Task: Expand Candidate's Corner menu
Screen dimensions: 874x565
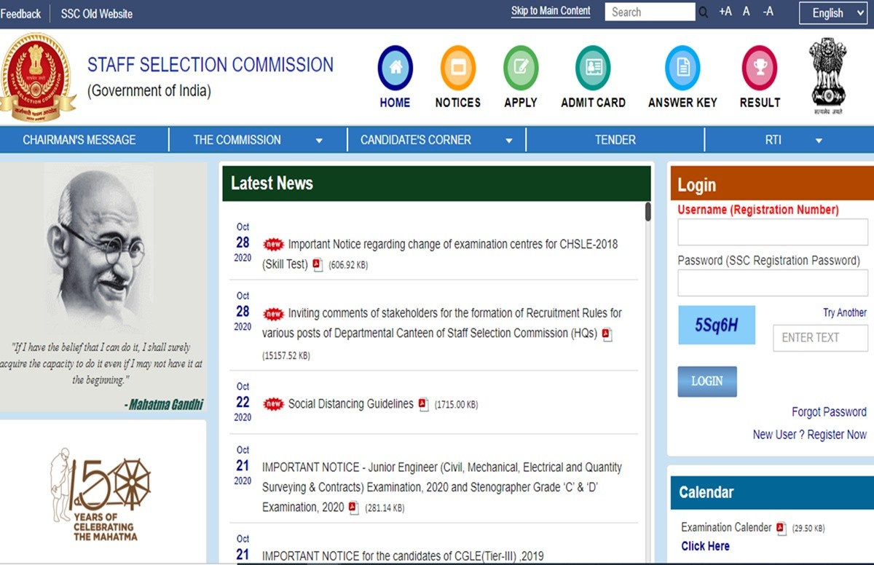Action: point(436,140)
